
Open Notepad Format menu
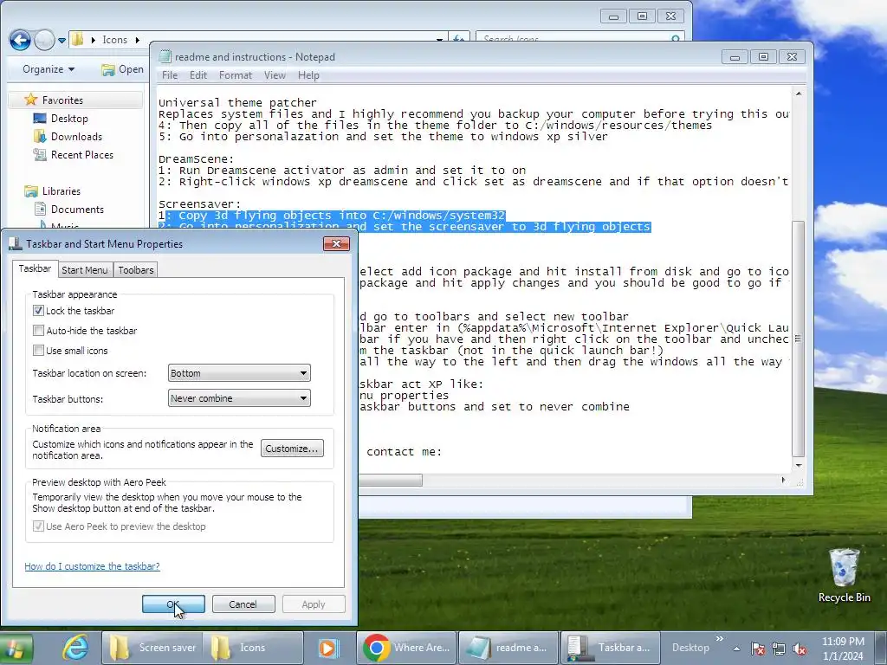click(236, 75)
